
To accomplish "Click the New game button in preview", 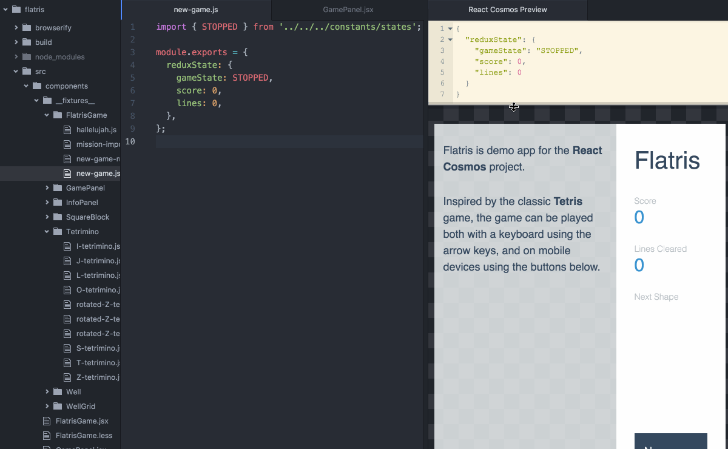I will click(671, 441).
